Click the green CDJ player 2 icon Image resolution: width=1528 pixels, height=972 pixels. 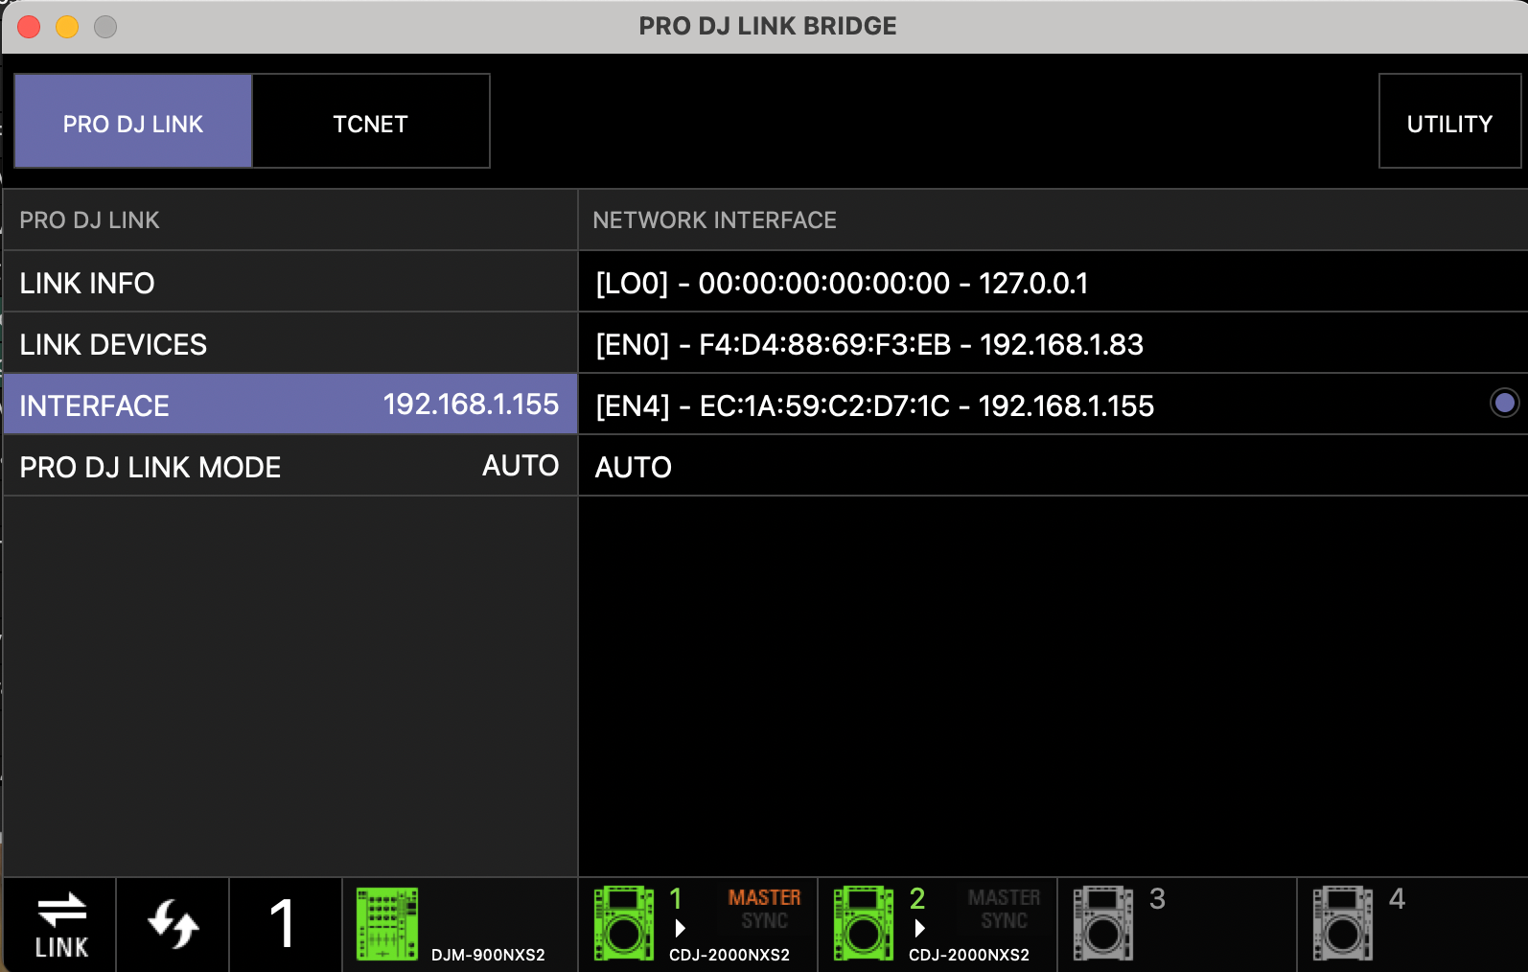click(x=863, y=924)
